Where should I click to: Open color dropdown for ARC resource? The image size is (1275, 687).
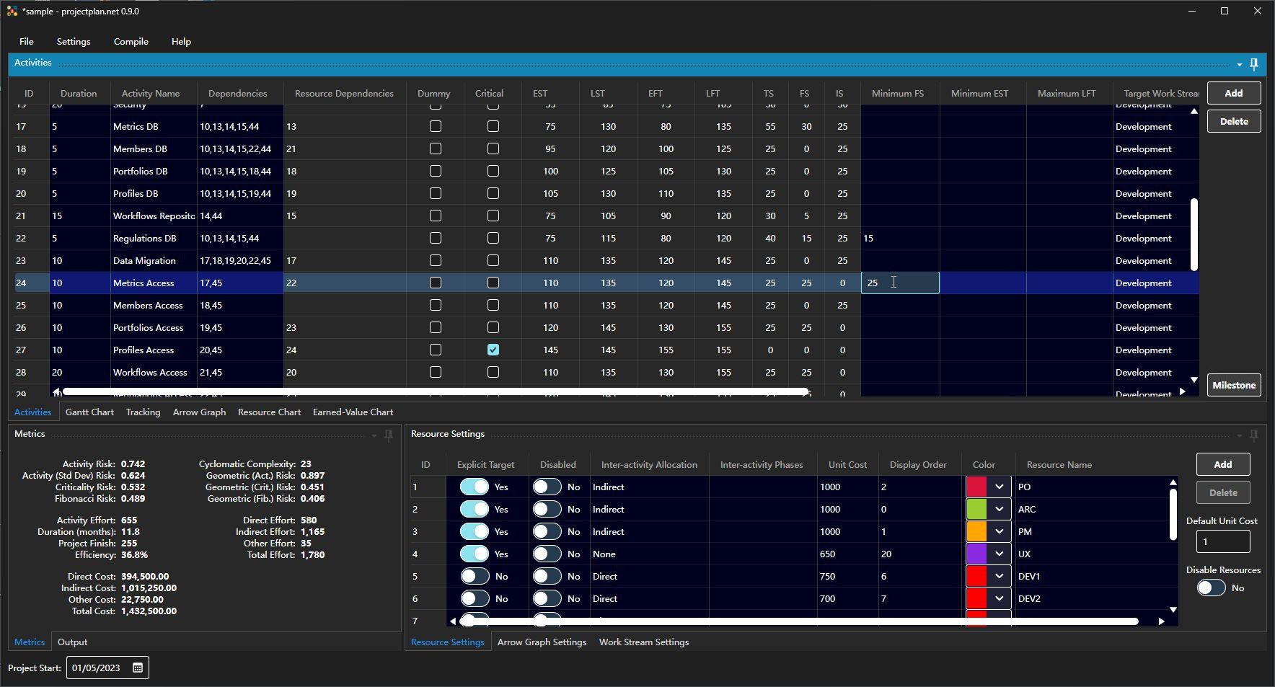(999, 510)
